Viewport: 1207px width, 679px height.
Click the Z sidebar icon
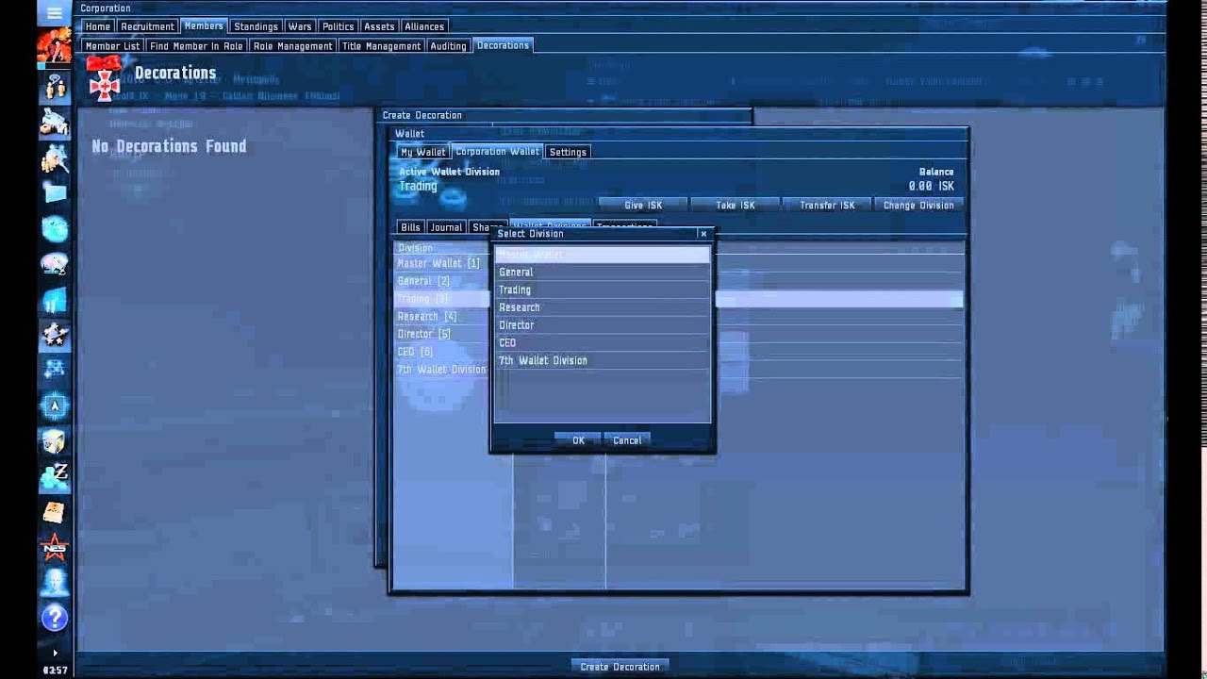coord(55,476)
